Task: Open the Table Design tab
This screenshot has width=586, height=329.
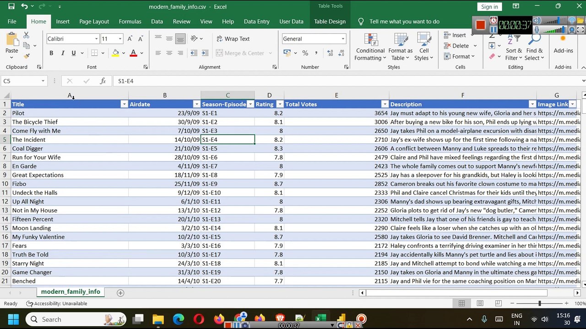Action: [x=330, y=21]
